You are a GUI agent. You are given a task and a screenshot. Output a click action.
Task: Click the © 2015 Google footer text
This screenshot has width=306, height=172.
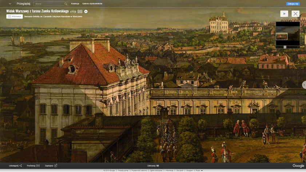(109, 171)
